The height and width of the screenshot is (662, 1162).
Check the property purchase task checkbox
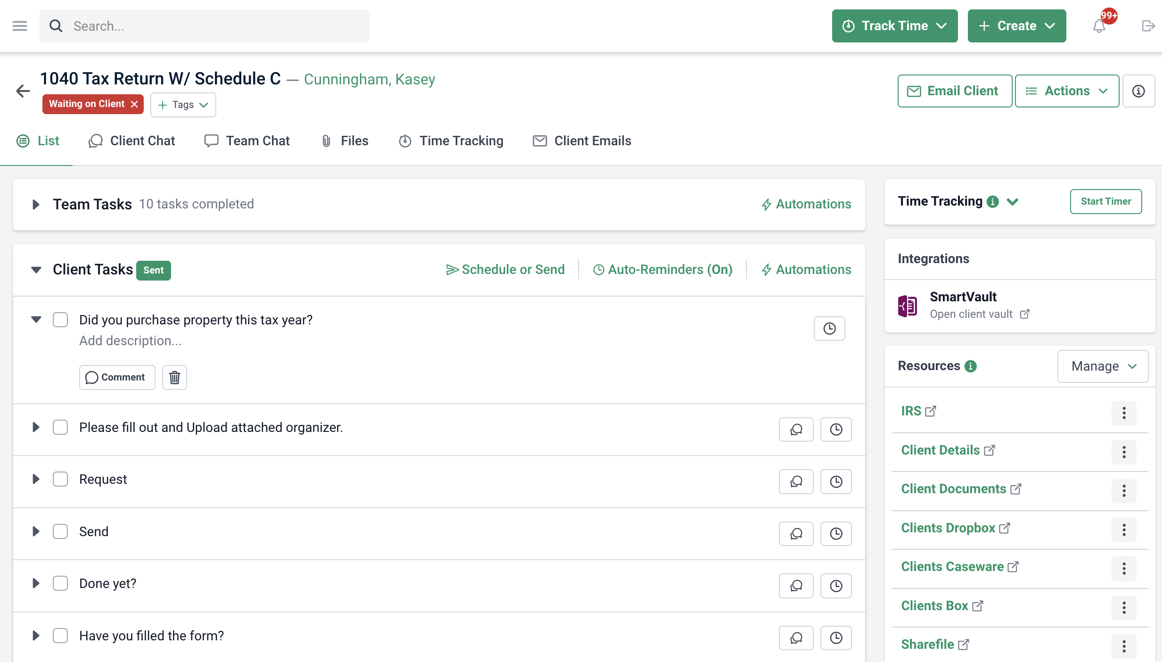tap(60, 320)
